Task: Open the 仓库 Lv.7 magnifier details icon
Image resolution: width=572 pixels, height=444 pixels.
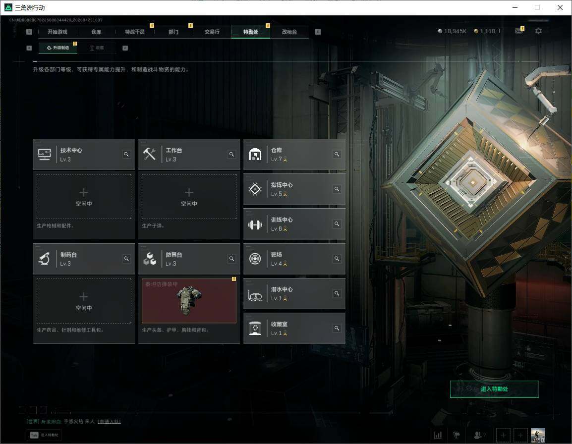Action: [x=337, y=154]
